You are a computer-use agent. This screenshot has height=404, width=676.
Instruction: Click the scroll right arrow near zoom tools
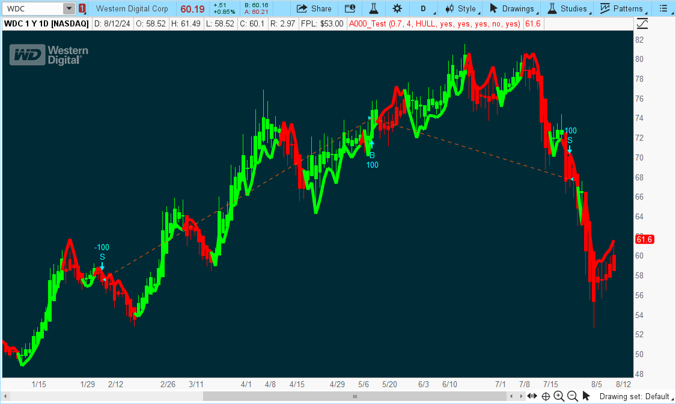521,396
